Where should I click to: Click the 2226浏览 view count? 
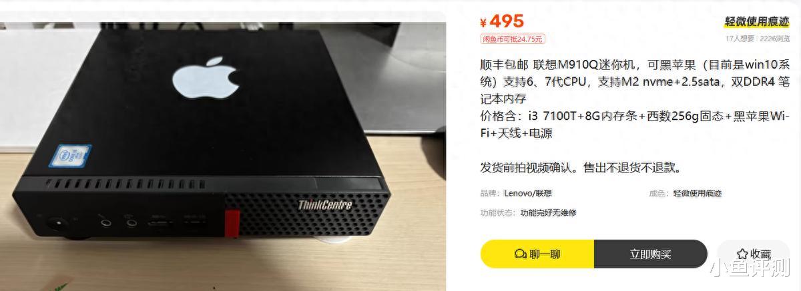(x=774, y=39)
